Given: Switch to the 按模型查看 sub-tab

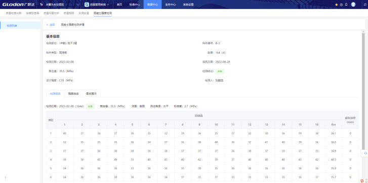Looking at the screenshot, I should coord(32,13).
